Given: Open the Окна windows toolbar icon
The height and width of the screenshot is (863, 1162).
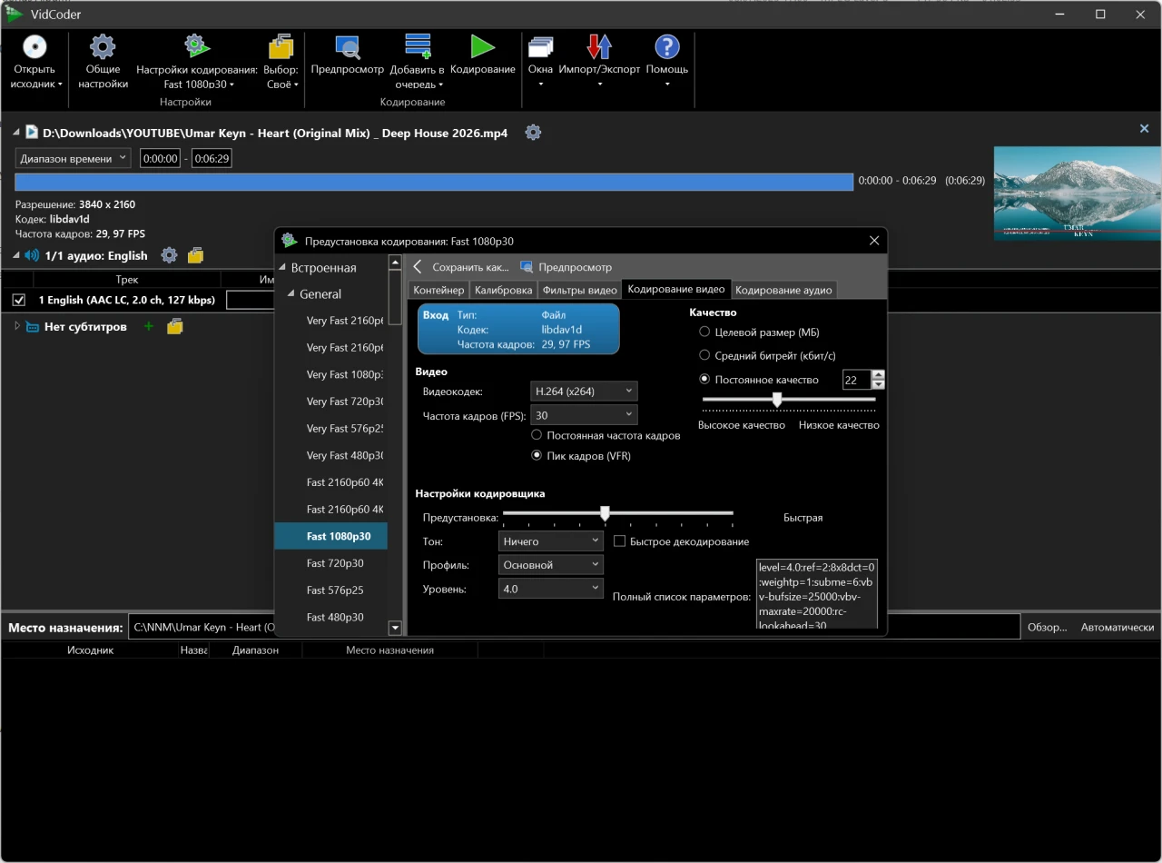Looking at the screenshot, I should [540, 47].
